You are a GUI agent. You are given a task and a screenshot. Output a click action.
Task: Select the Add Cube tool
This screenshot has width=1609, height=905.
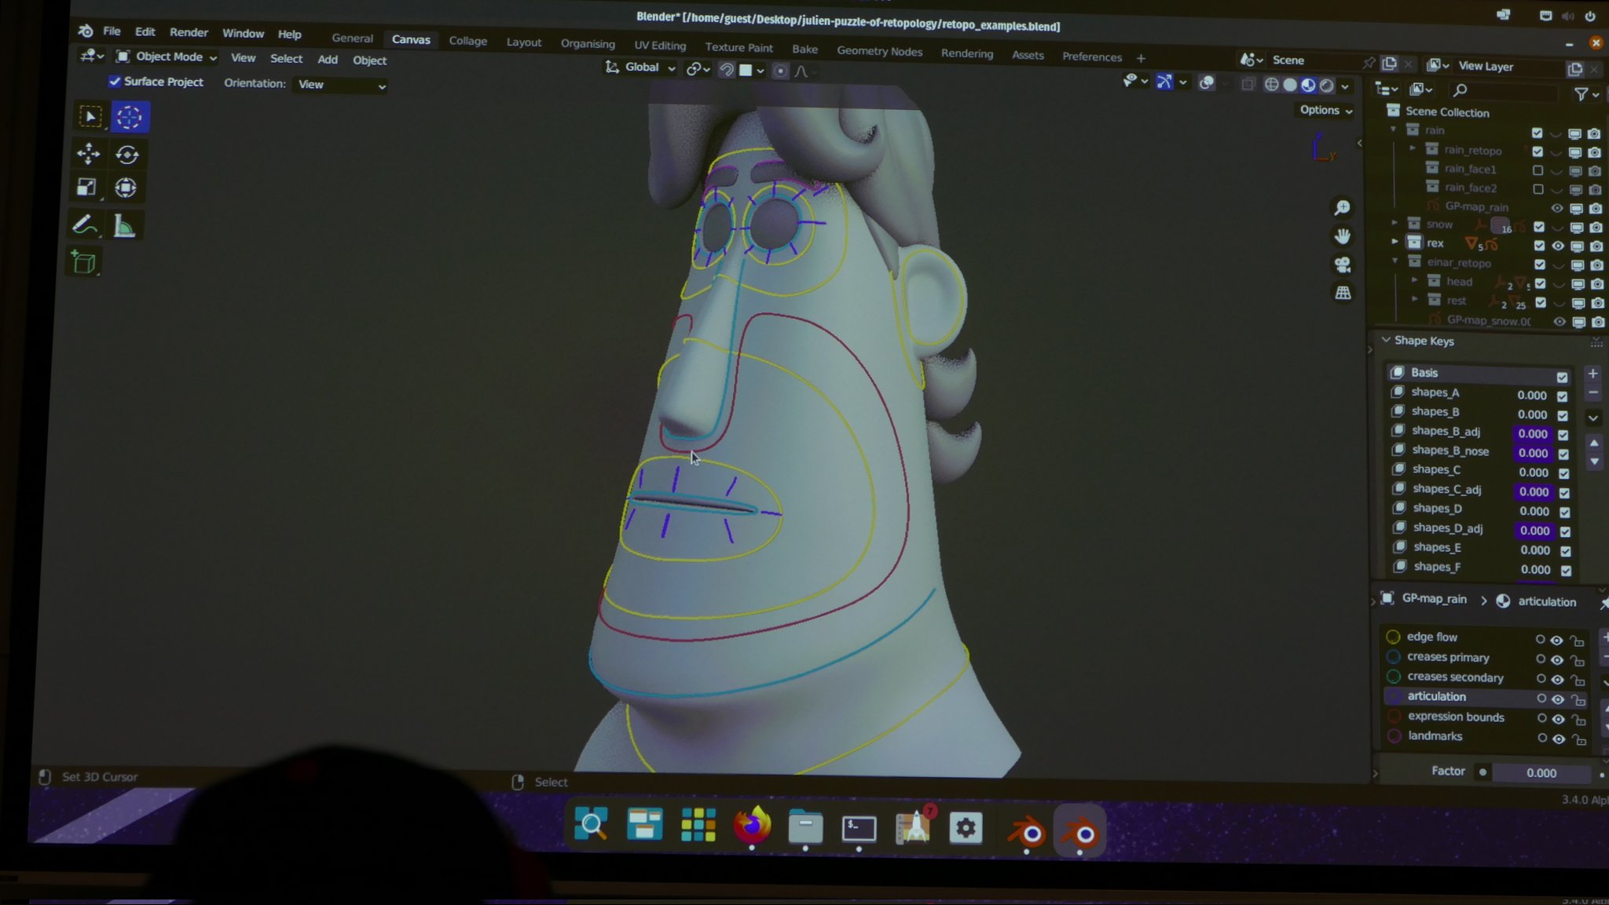point(83,262)
